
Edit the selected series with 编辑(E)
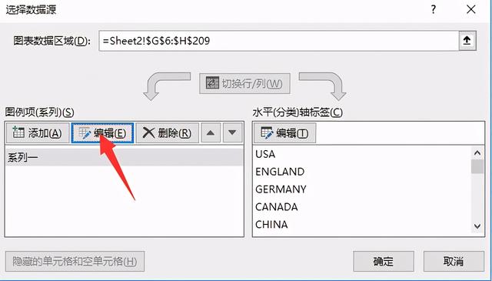tap(102, 133)
